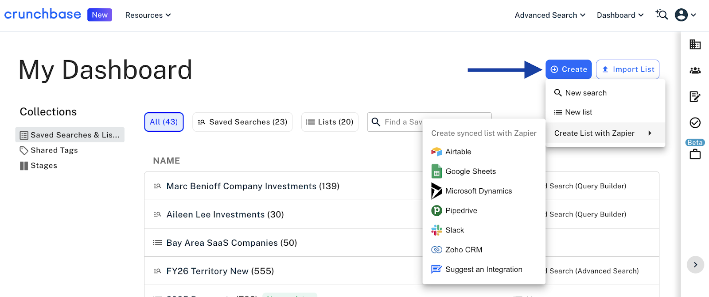
Task: Click the blue Create button
Action: pos(569,69)
